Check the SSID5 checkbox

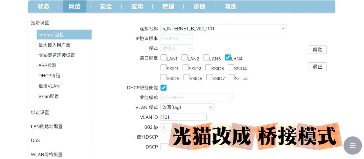pos(163,77)
